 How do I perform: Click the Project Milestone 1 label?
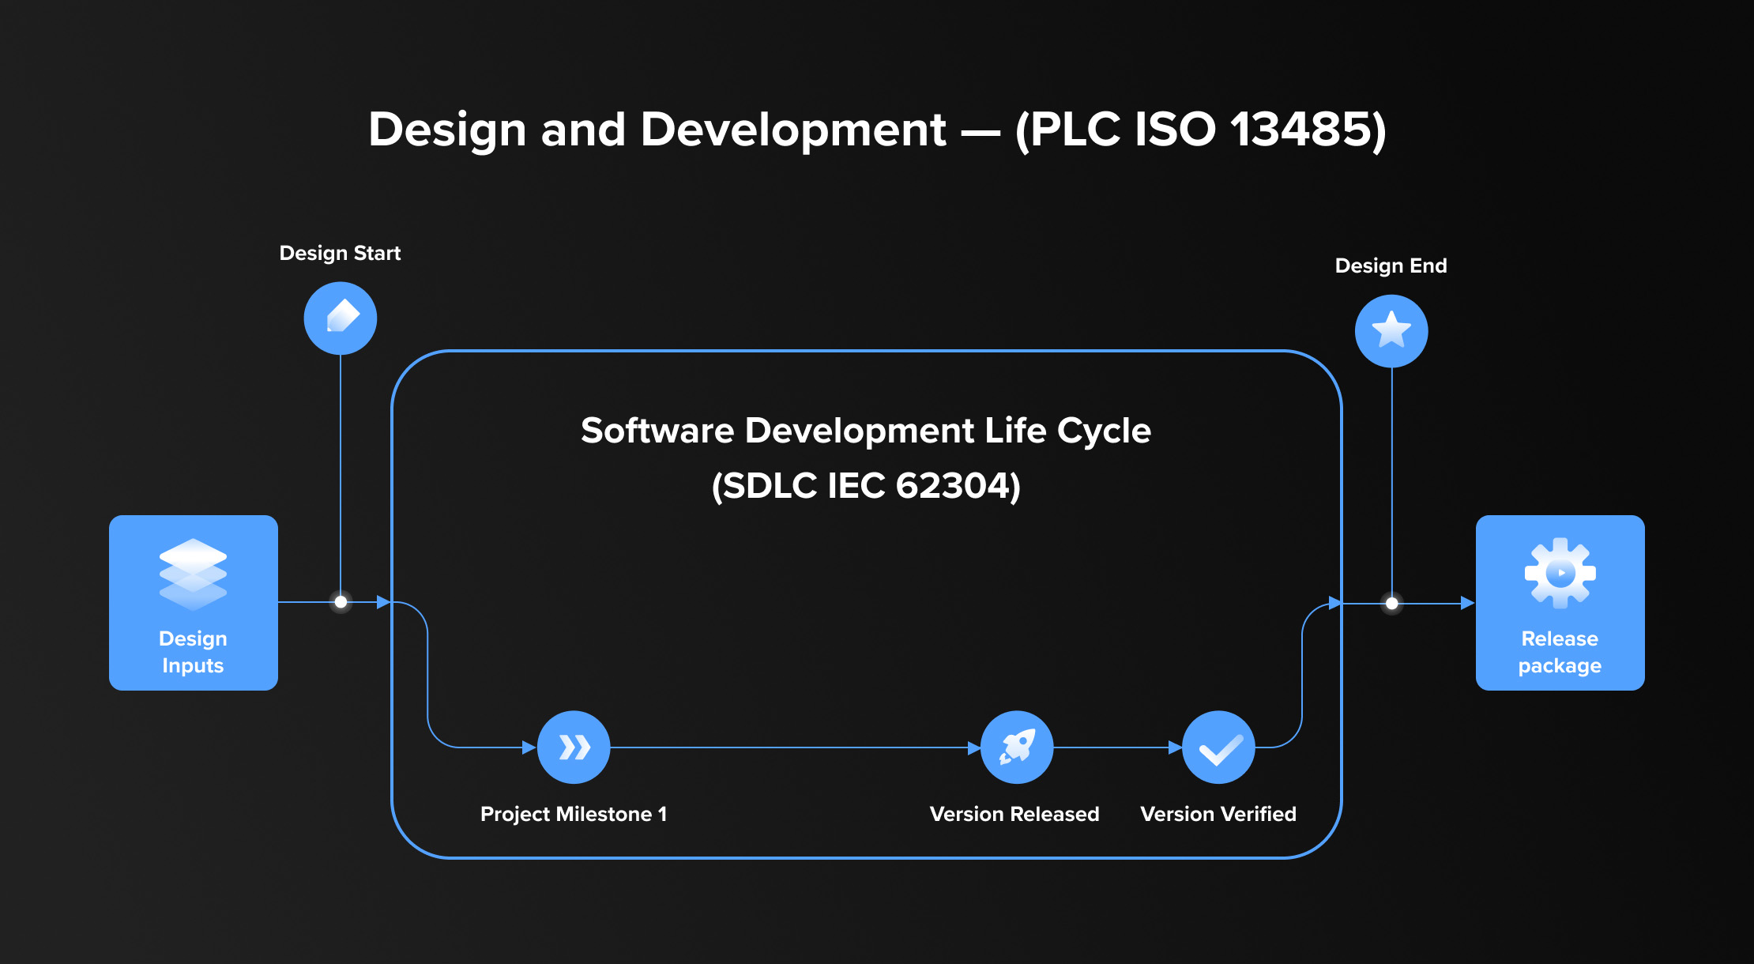[x=574, y=815]
